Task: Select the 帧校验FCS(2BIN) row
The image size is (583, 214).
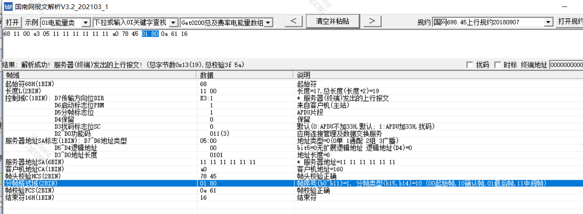Action: click(x=292, y=190)
